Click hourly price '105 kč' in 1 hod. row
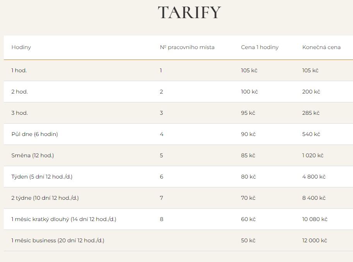Screen dimensions: 353x262 point(249,70)
